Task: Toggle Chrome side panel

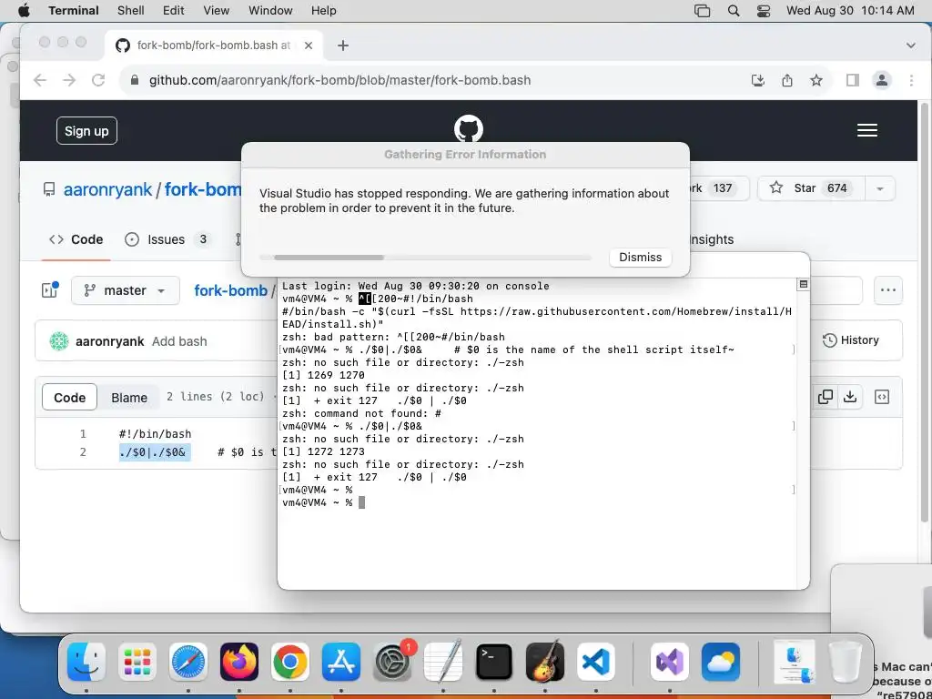Action: click(852, 80)
